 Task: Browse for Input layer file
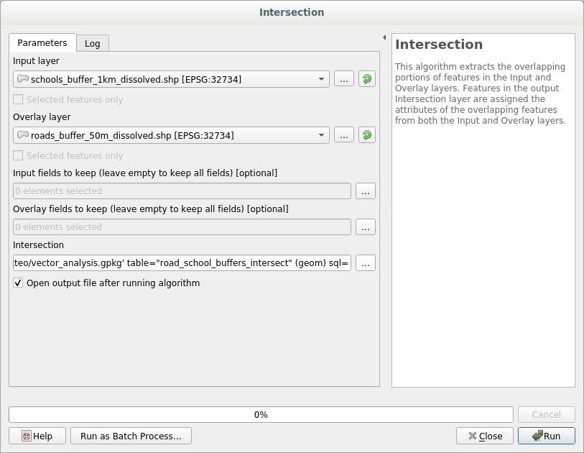(344, 79)
